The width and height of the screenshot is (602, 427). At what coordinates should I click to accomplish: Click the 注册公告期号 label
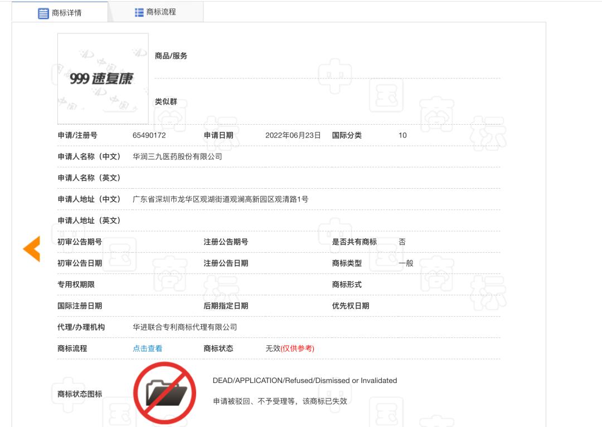click(226, 242)
